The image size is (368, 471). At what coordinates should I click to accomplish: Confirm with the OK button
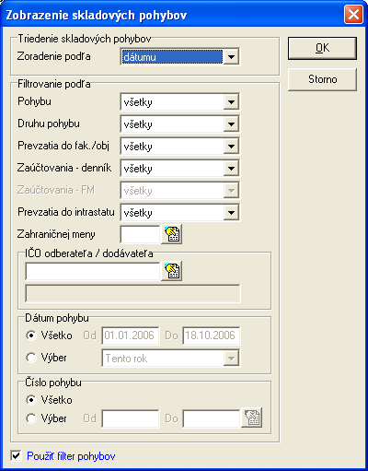pyautogui.click(x=322, y=49)
